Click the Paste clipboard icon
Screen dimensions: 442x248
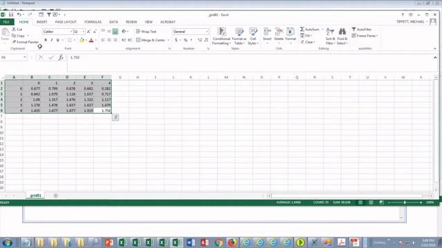(5, 32)
